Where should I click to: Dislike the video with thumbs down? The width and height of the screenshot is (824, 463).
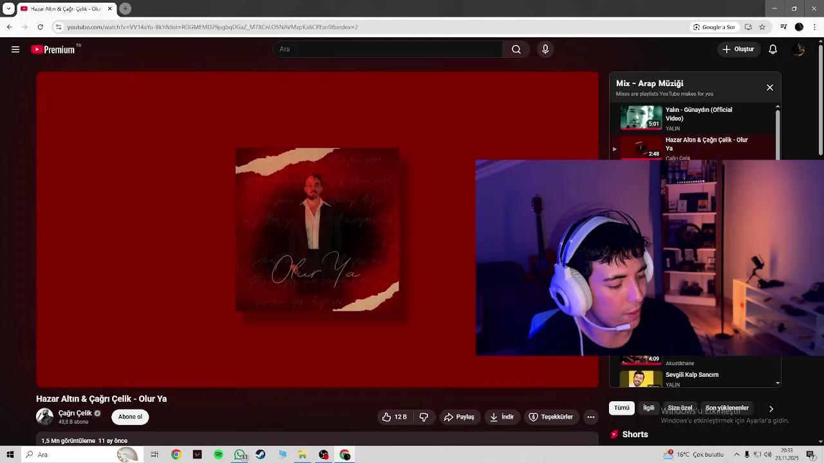424,417
